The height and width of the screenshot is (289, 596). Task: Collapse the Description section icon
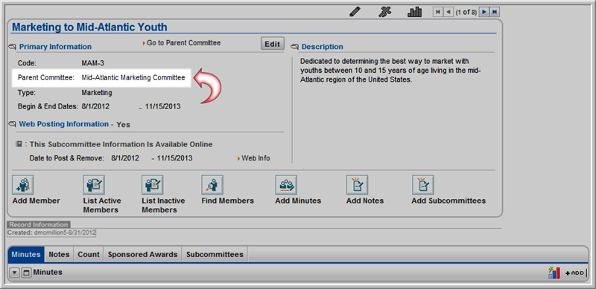click(x=294, y=47)
